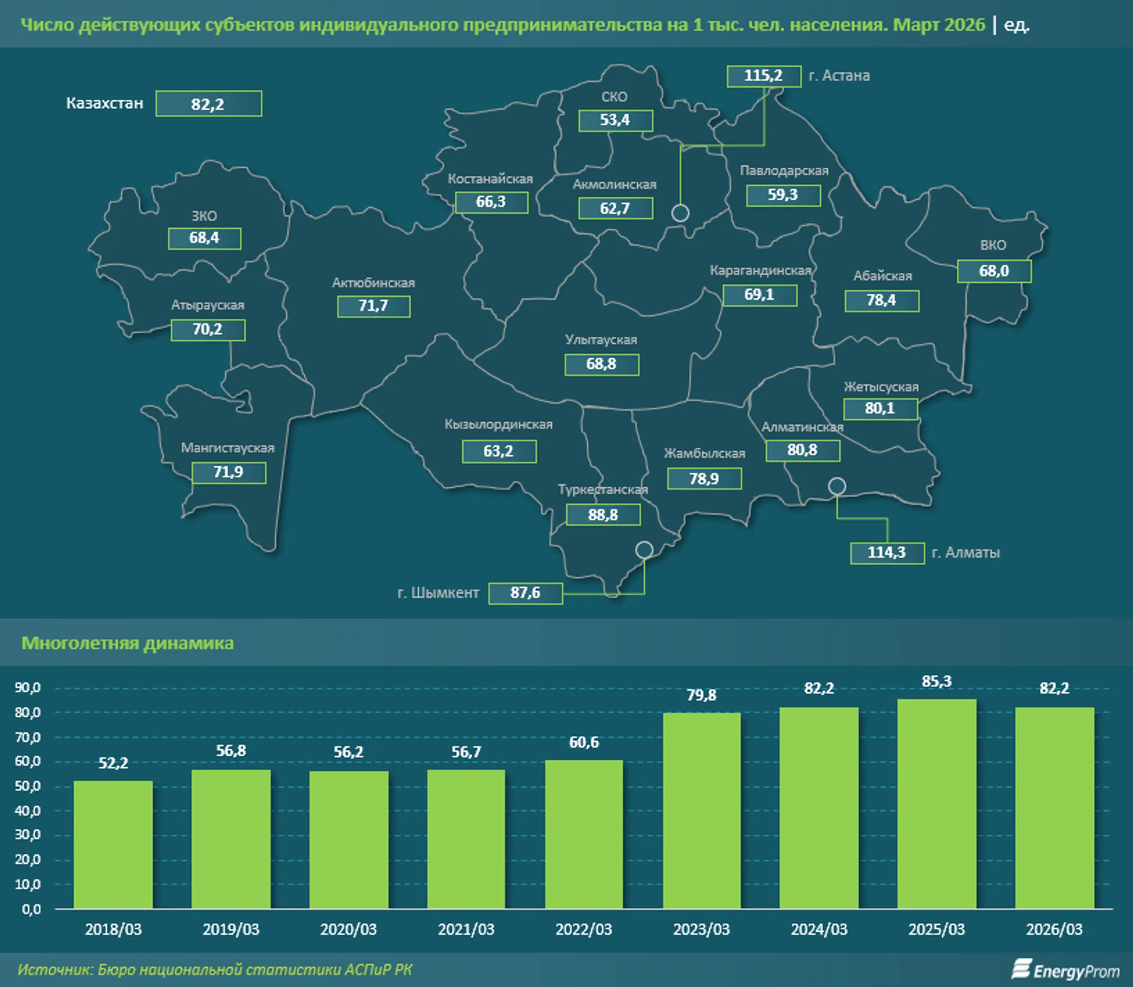This screenshot has height=987, width=1133.
Task: Click the Almaty 114,3 value label
Action: pyautogui.click(x=888, y=553)
